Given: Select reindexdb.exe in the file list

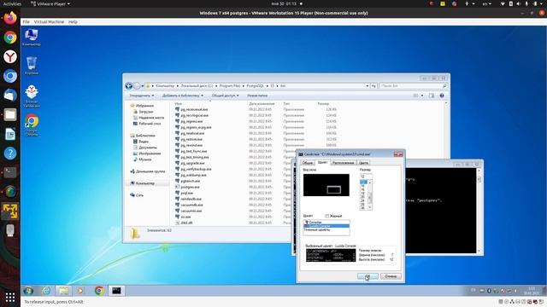Looking at the screenshot, I should click(x=191, y=199).
